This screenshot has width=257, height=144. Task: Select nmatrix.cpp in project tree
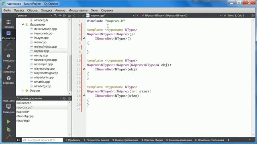click(x=42, y=82)
